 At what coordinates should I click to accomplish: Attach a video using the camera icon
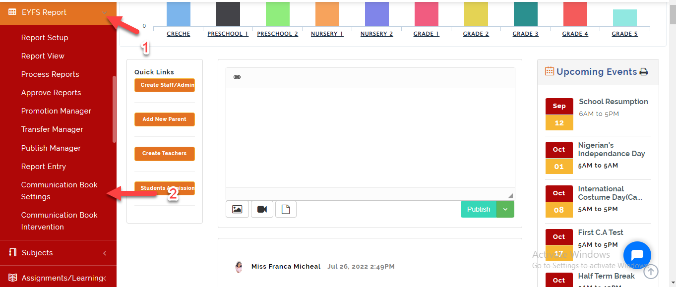(x=262, y=209)
